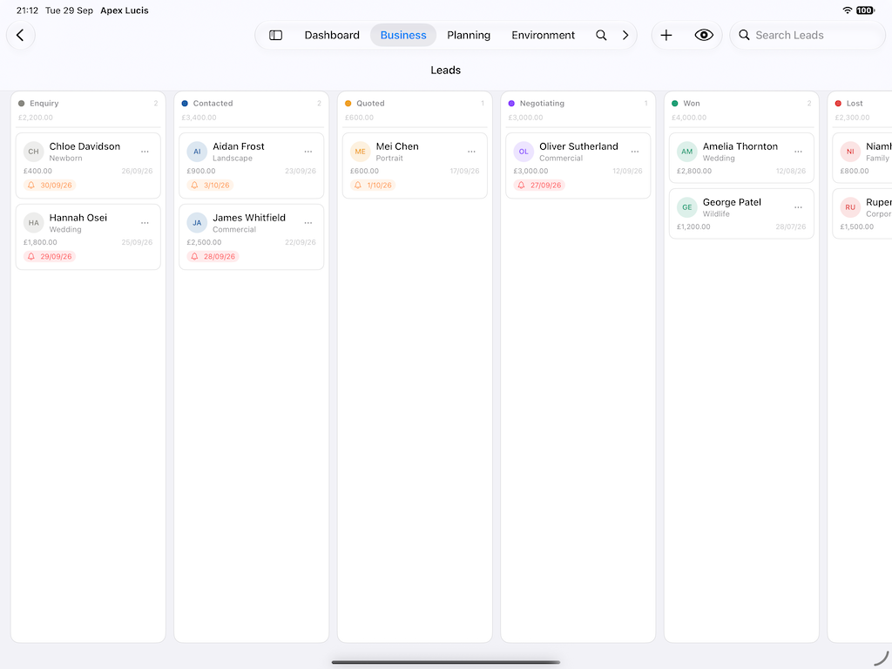Click the CH avatar for Chloe Davidson
This screenshot has width=892, height=669.
(34, 152)
